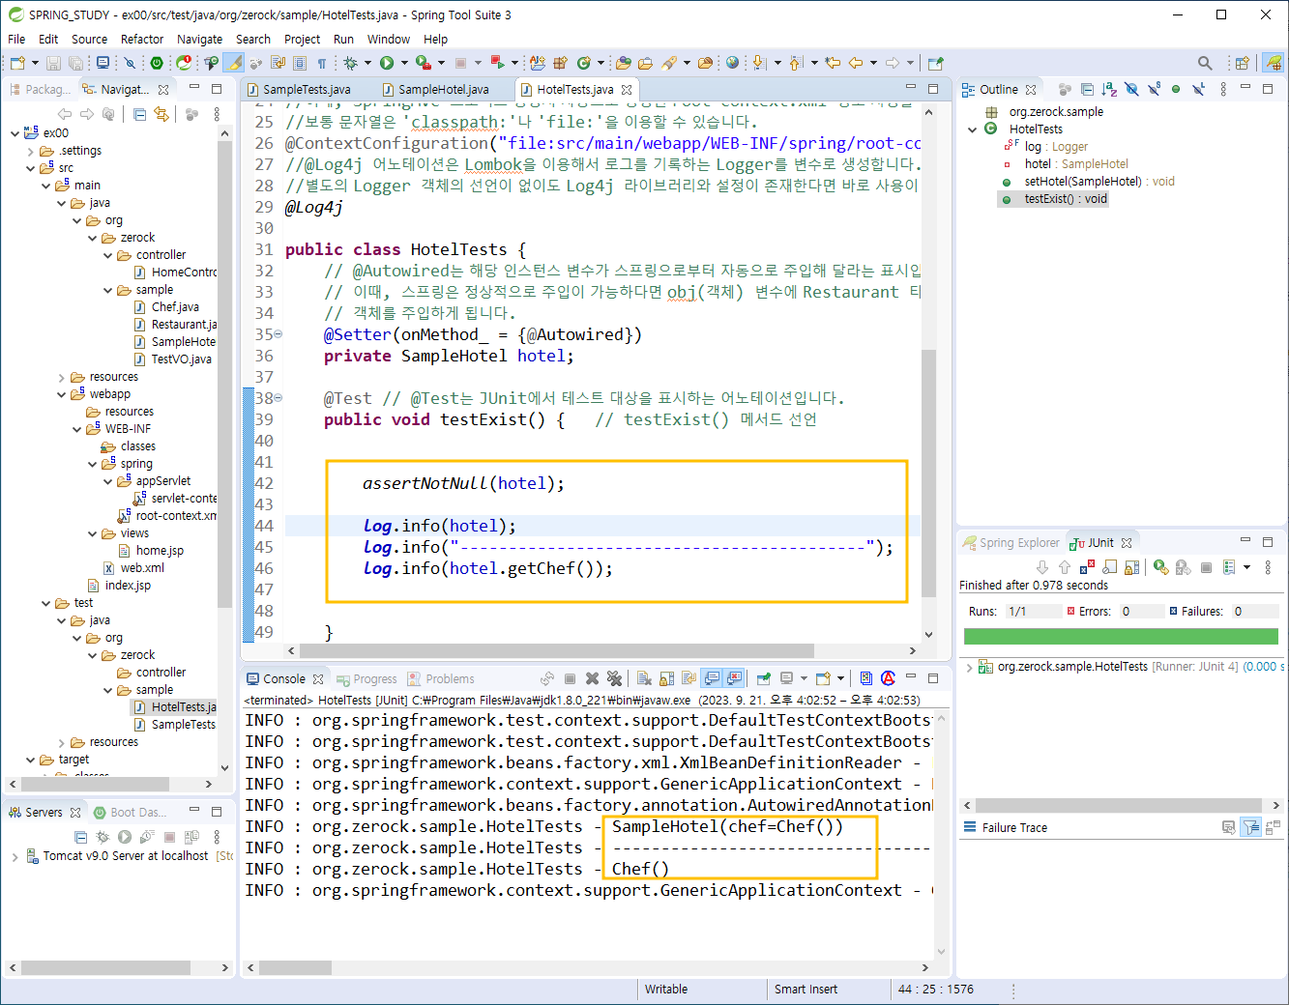The width and height of the screenshot is (1289, 1005).
Task: Open the Refactor menu
Action: coord(142,39)
